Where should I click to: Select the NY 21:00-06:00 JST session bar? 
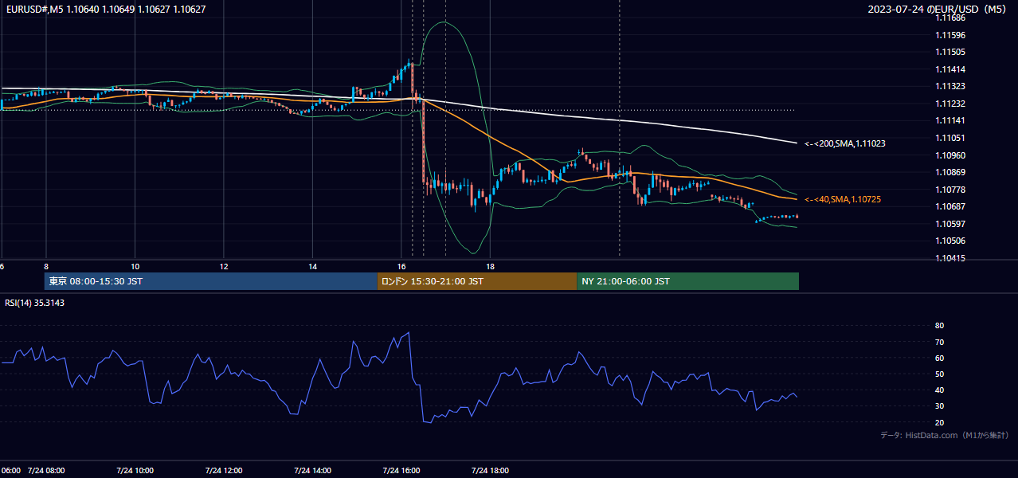687,281
